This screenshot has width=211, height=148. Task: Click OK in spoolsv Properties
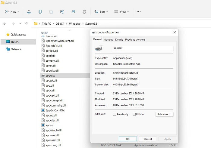tap(128, 139)
